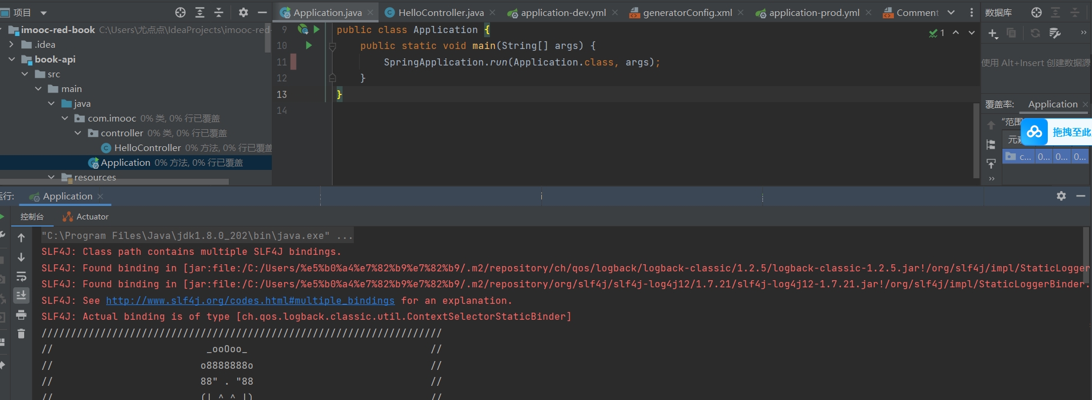Screen dimensions: 1092x400
Task: Collapse the src folder
Action: pos(25,74)
